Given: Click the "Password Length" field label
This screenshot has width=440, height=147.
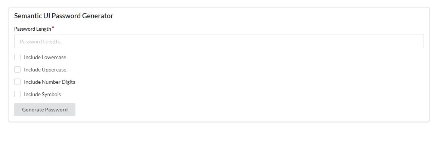Looking at the screenshot, I should pos(32,29).
